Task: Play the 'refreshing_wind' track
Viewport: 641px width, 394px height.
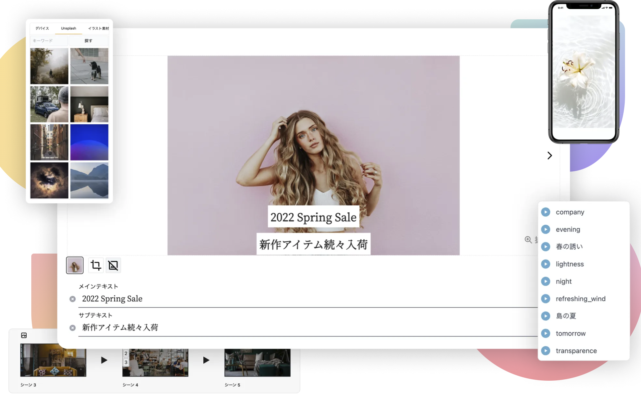Action: 545,298
